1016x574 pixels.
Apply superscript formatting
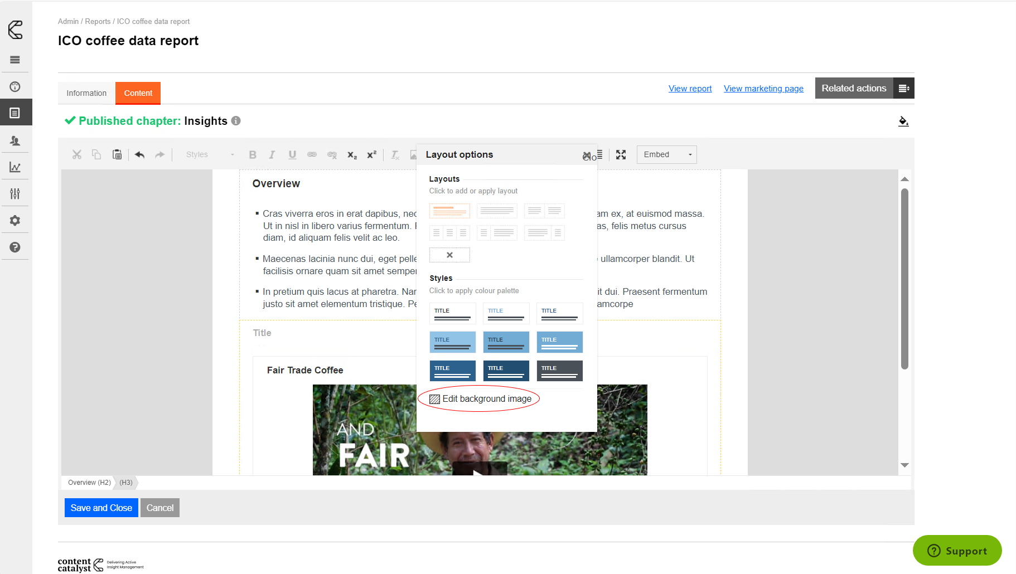click(x=371, y=154)
